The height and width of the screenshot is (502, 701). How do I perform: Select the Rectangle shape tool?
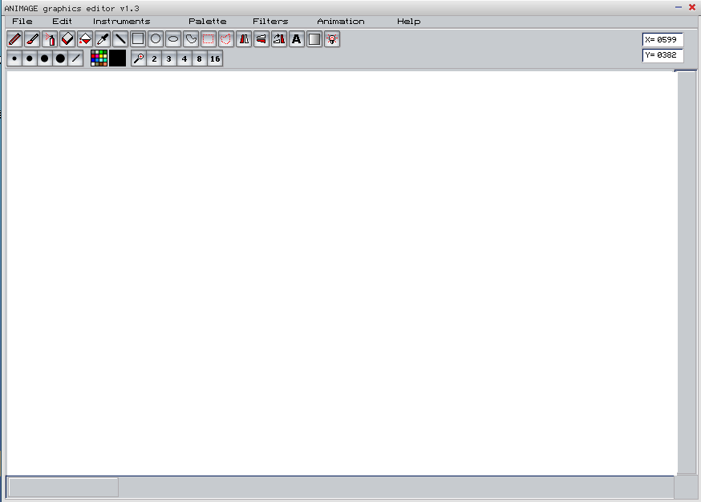tap(138, 39)
